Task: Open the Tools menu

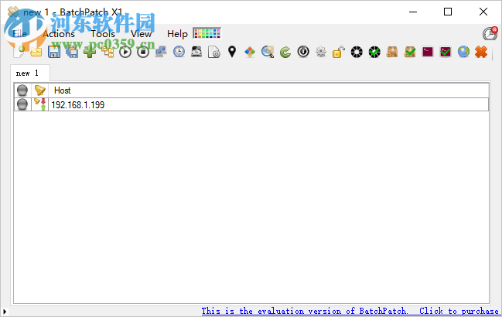Action: point(103,33)
